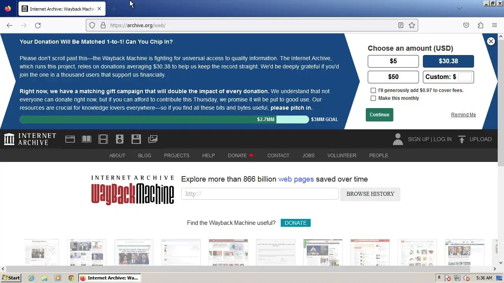Click SIGN UP link

419,139
